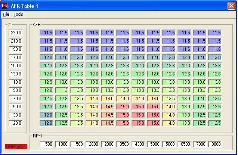Select the 12.8 cell in the 90.0 row
The width and height of the screenshot is (238, 155).
[46, 90]
